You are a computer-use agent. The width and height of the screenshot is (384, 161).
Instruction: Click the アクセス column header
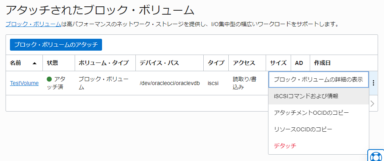244,63
